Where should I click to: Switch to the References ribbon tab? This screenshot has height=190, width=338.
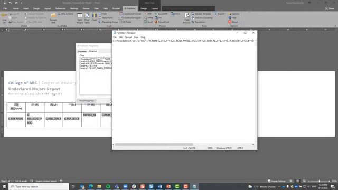click(60, 8)
